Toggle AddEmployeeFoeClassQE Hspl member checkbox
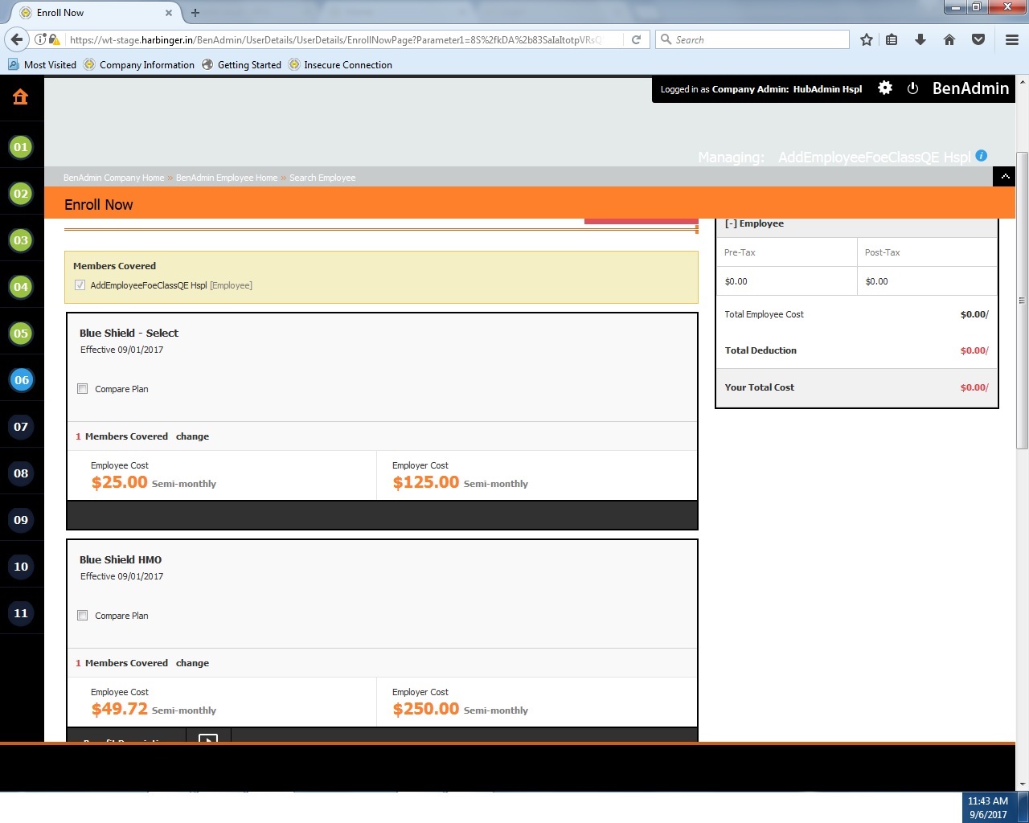Screen dimensions: 1029x823 click(80, 285)
